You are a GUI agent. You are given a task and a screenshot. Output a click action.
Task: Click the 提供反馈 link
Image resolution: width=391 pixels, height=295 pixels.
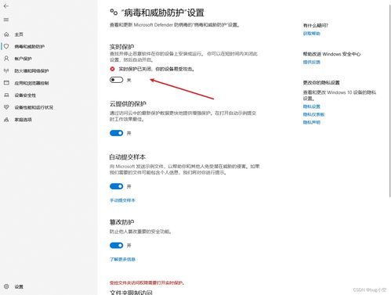[x=311, y=62]
